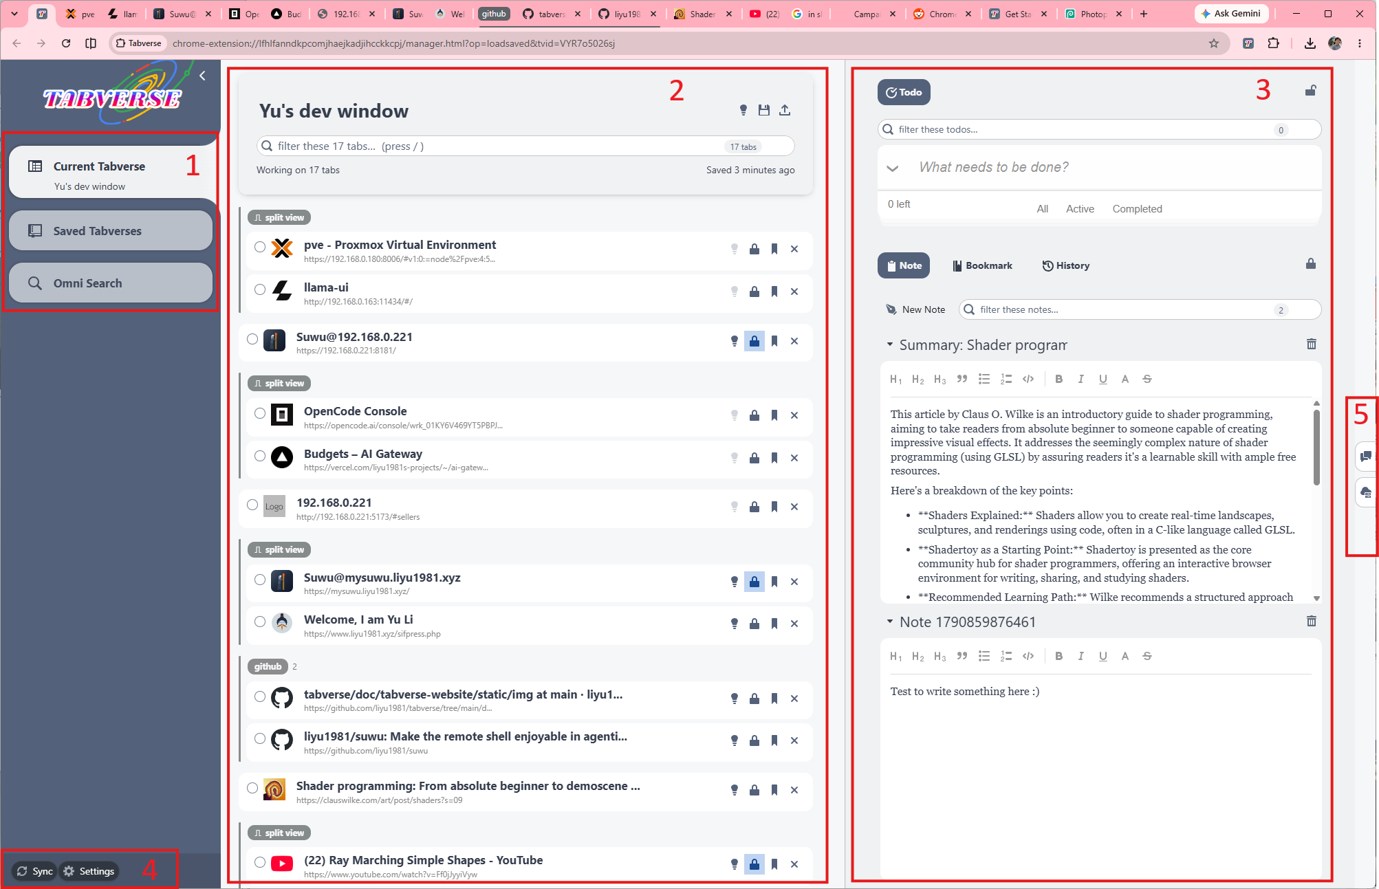Select the Note tab
The image size is (1379, 889).
coord(904,265)
